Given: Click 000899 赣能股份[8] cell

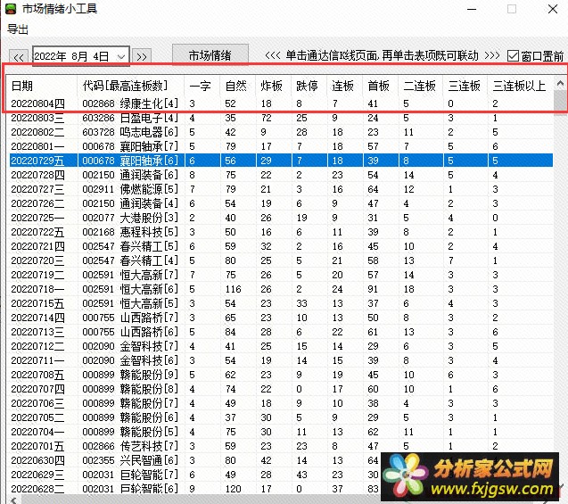Looking at the screenshot, I should coord(130,389).
